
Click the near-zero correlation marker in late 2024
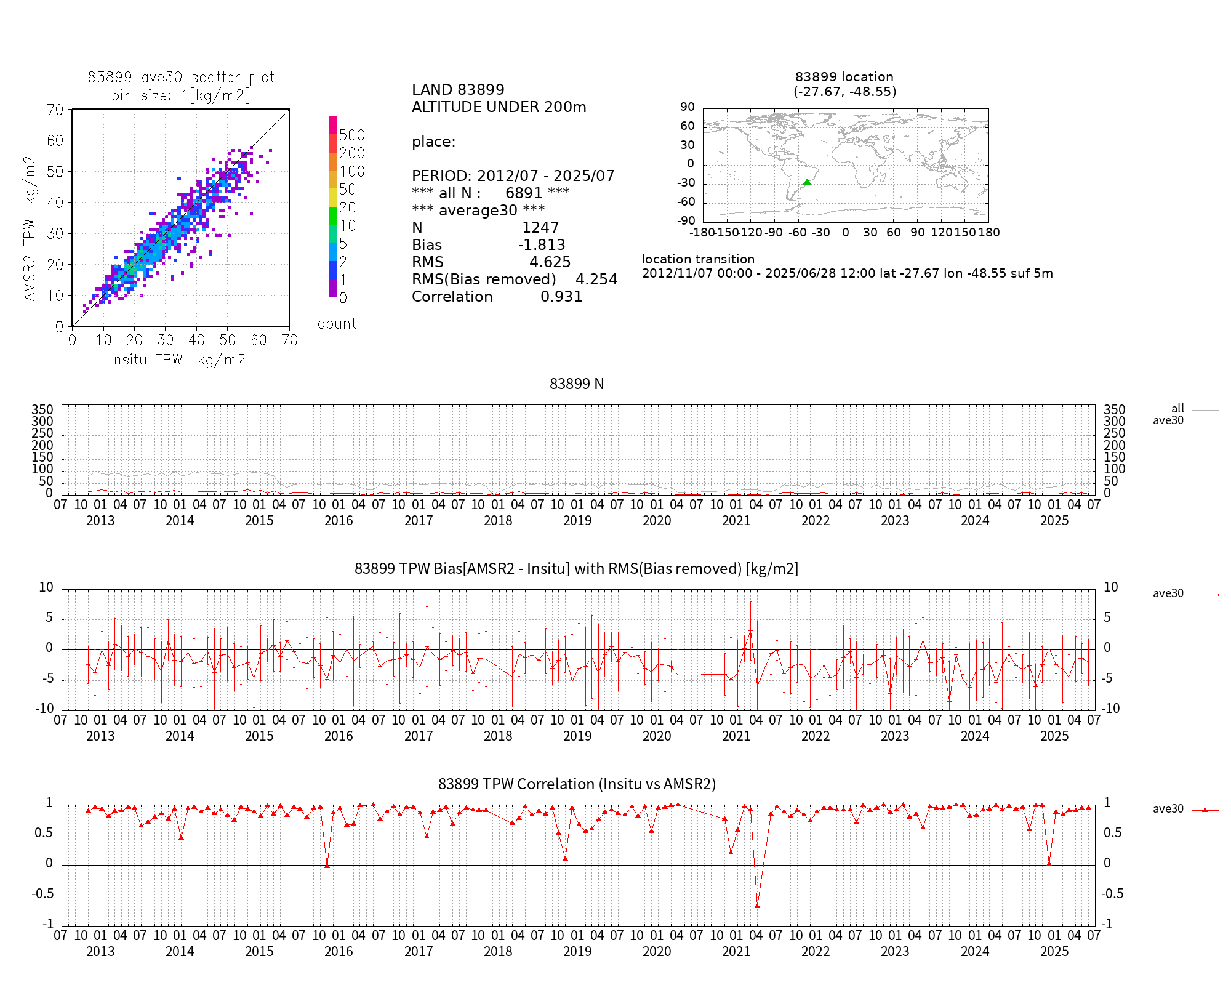1049,863
